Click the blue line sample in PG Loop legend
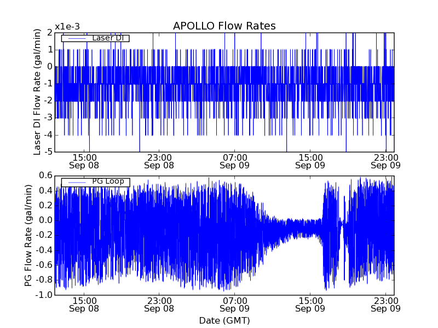438x328 pixels. pos(75,181)
